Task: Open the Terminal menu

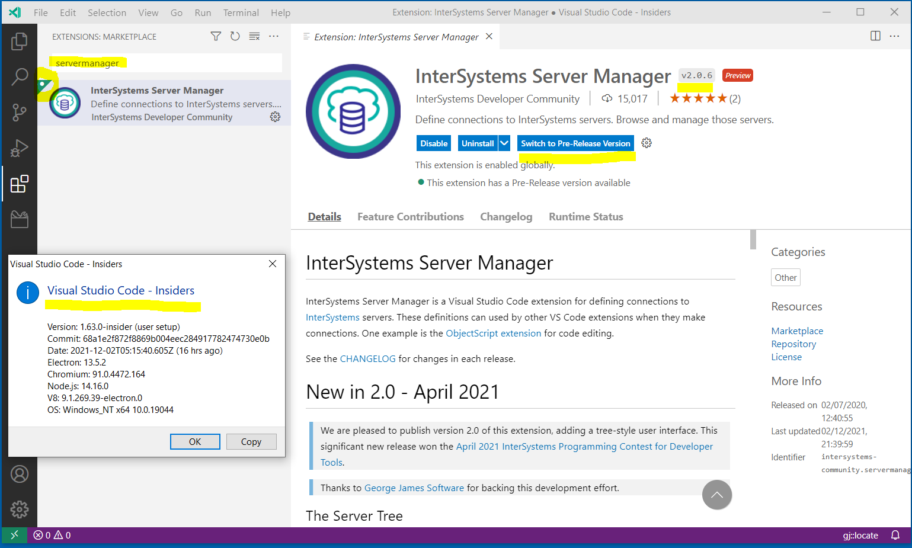Action: point(241,12)
